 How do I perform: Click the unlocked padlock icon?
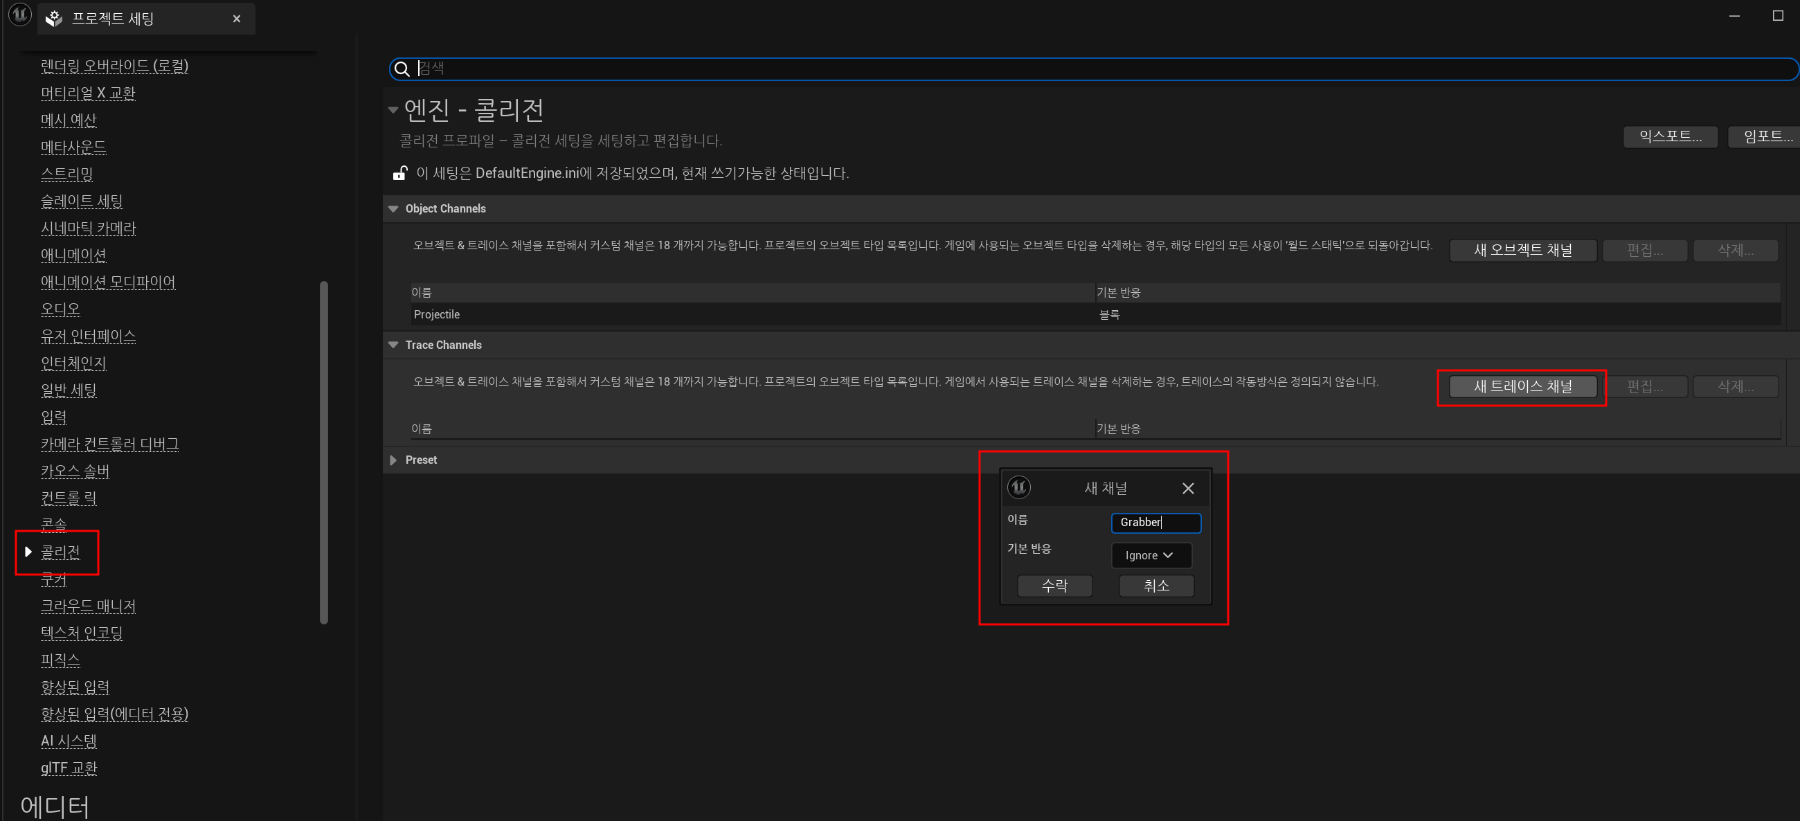[x=399, y=173]
